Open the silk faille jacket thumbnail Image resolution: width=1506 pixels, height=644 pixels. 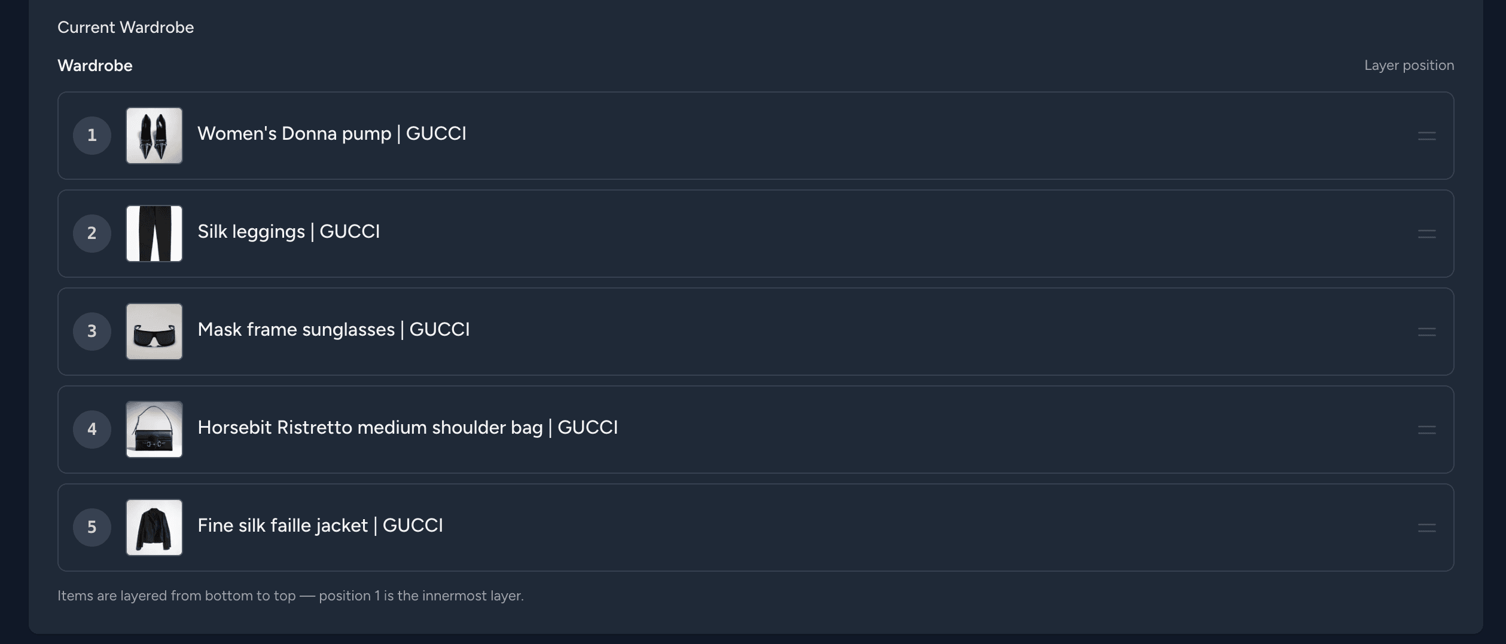click(154, 528)
